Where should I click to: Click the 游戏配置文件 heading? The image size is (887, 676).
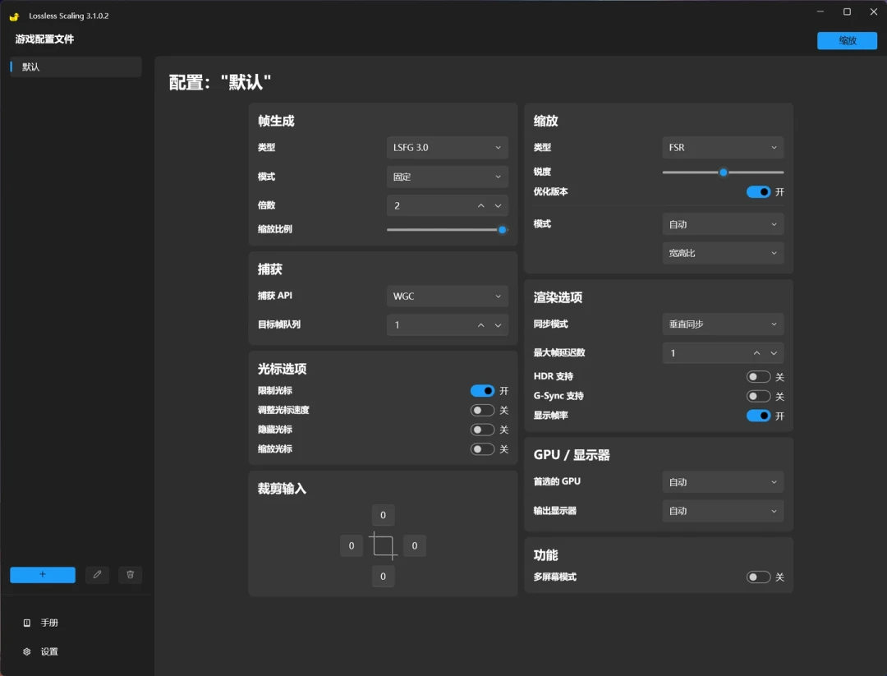tap(44, 39)
